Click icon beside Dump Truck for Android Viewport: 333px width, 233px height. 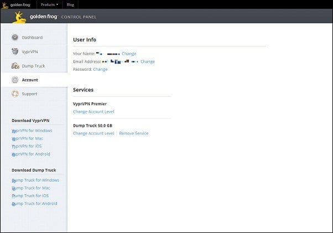(14, 204)
